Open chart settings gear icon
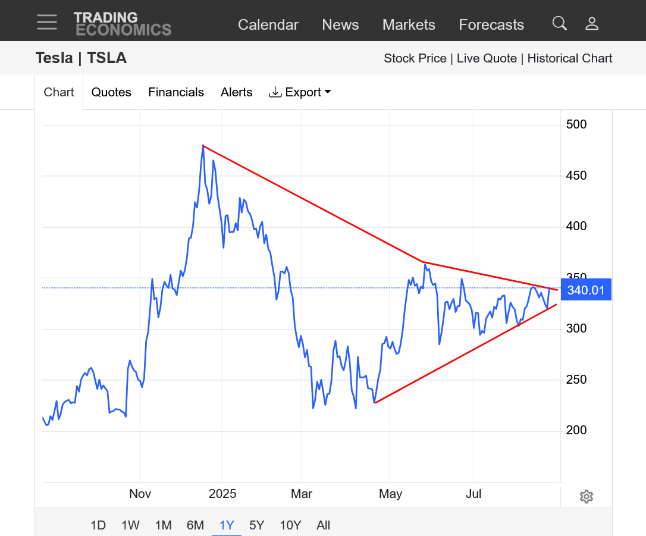The image size is (646, 536). pos(586,497)
